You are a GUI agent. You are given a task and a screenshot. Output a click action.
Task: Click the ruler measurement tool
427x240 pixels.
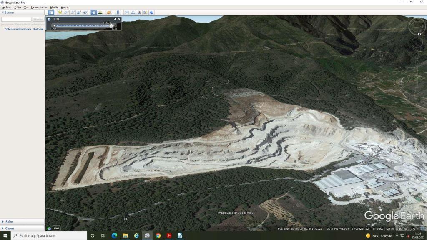(118, 12)
